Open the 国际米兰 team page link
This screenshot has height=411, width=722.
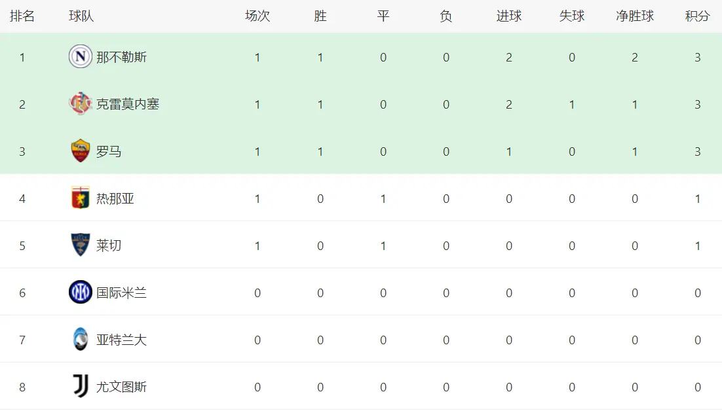[x=121, y=293]
